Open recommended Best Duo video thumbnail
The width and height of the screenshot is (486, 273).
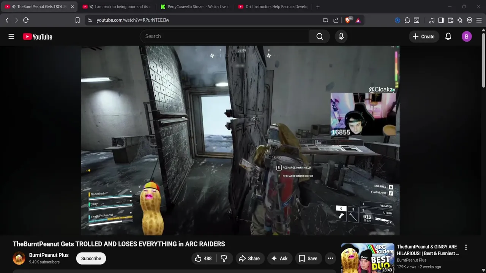(368, 258)
